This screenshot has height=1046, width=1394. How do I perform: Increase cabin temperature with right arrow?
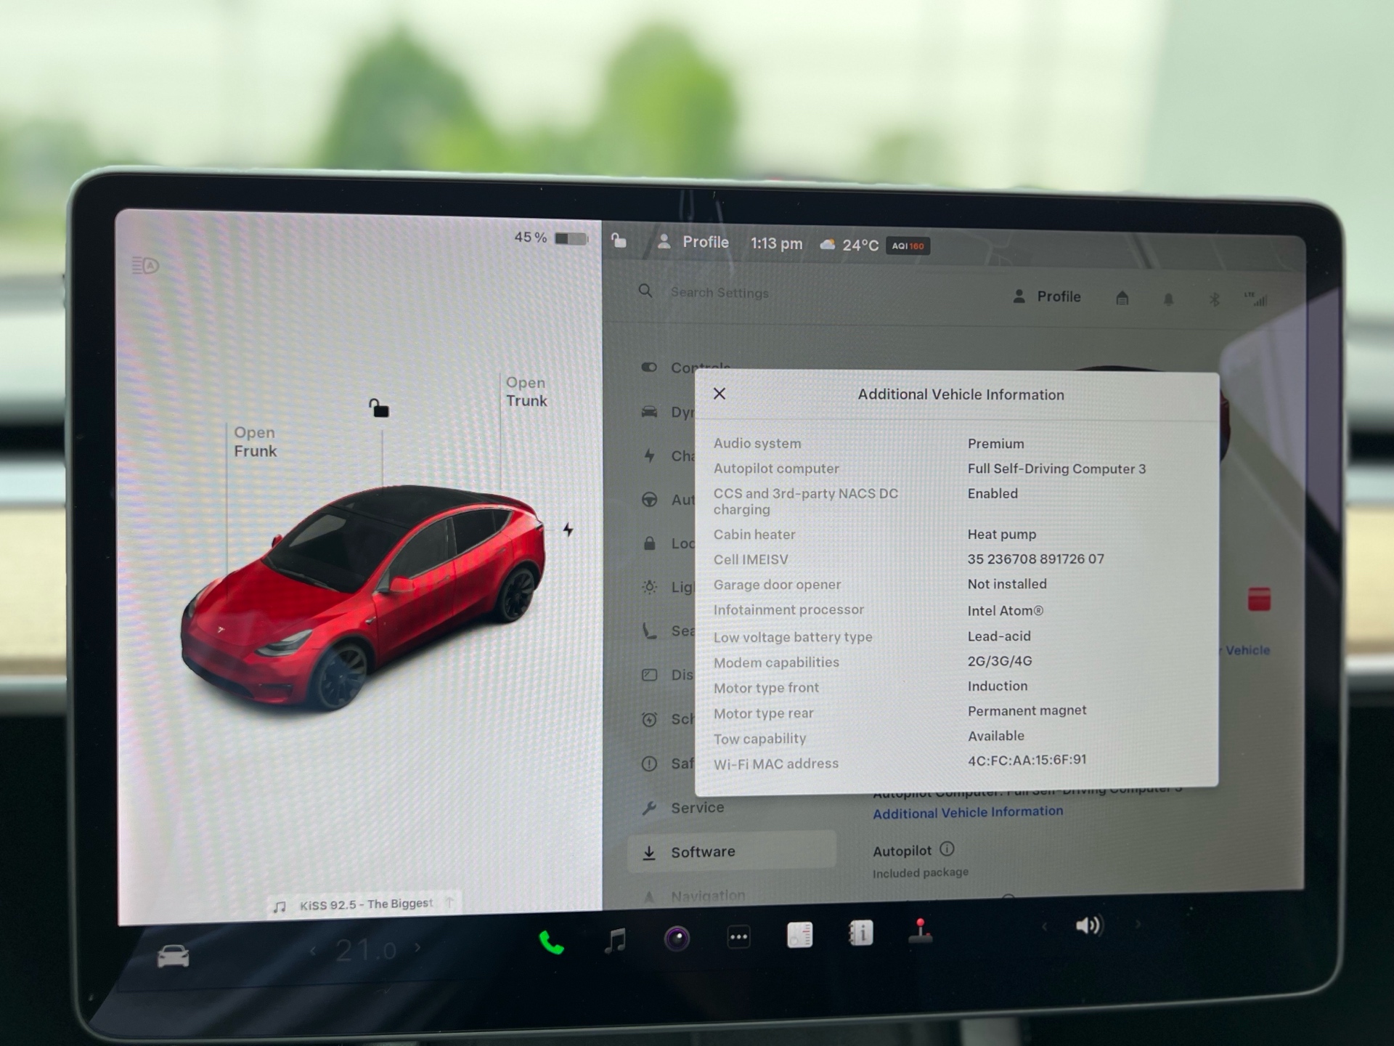point(417,948)
